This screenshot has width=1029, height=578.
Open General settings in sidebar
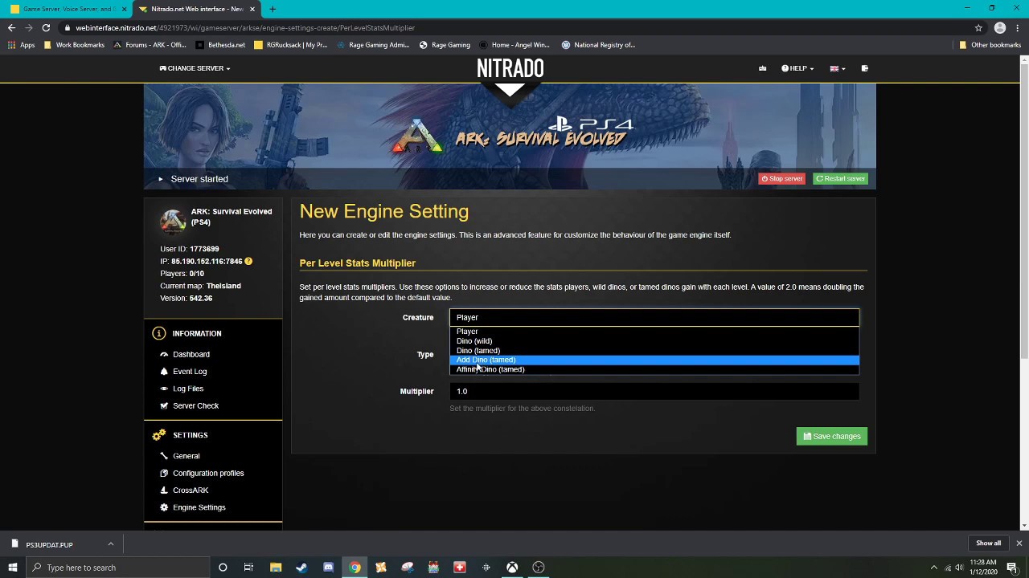186,456
